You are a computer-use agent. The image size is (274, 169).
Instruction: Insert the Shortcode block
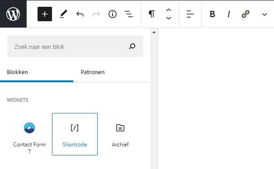pos(75,134)
